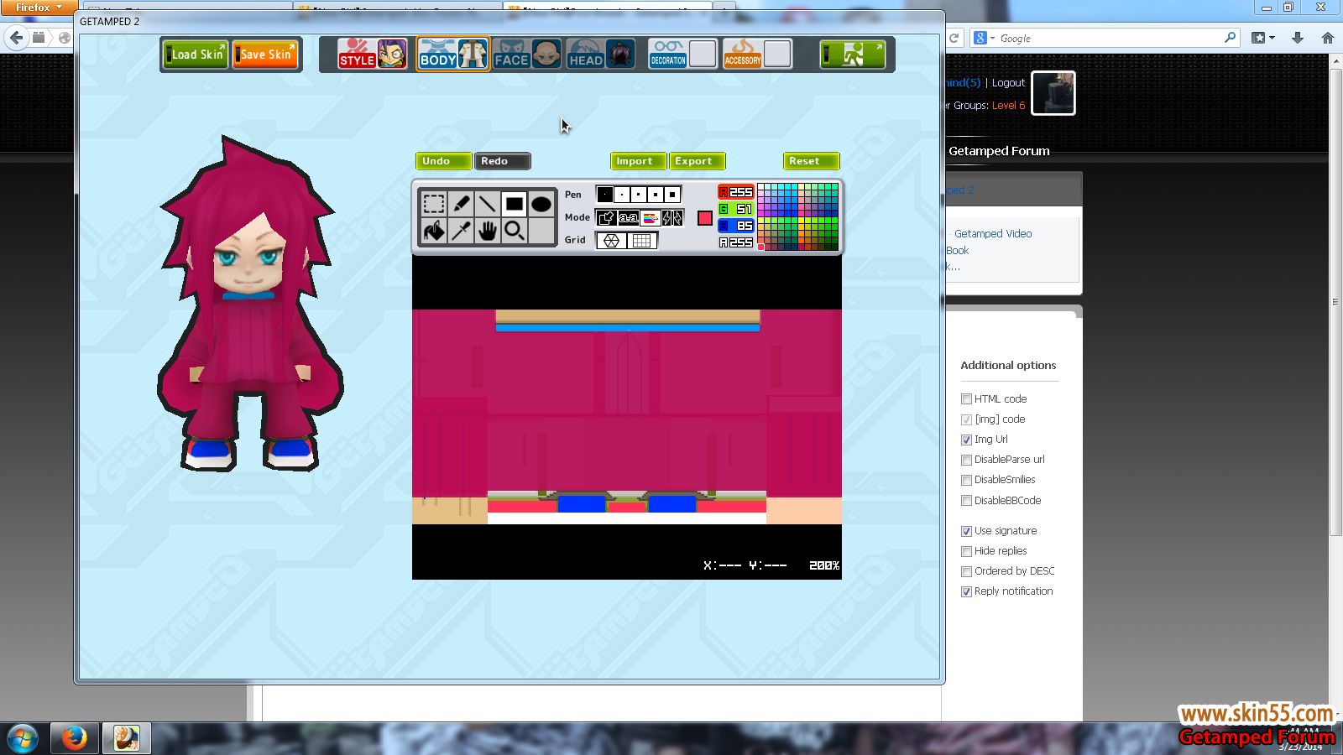
Task: Open the HEAD category
Action: coord(601,55)
